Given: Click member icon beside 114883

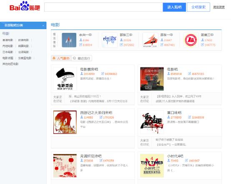Looking at the screenshot, I should [x=82, y=117].
